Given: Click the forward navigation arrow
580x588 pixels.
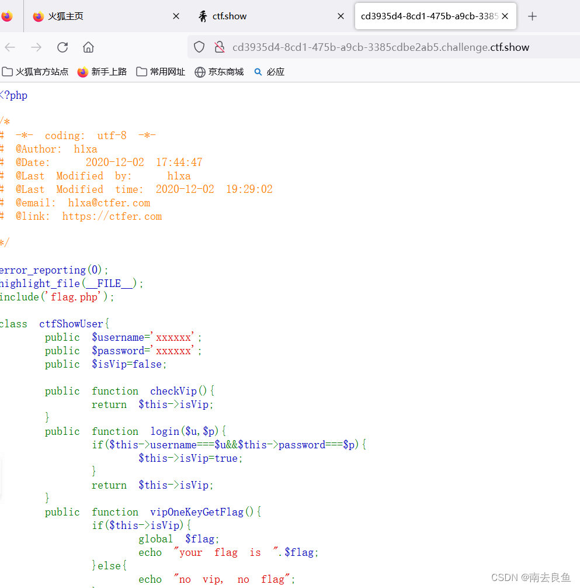Looking at the screenshot, I should (36, 47).
